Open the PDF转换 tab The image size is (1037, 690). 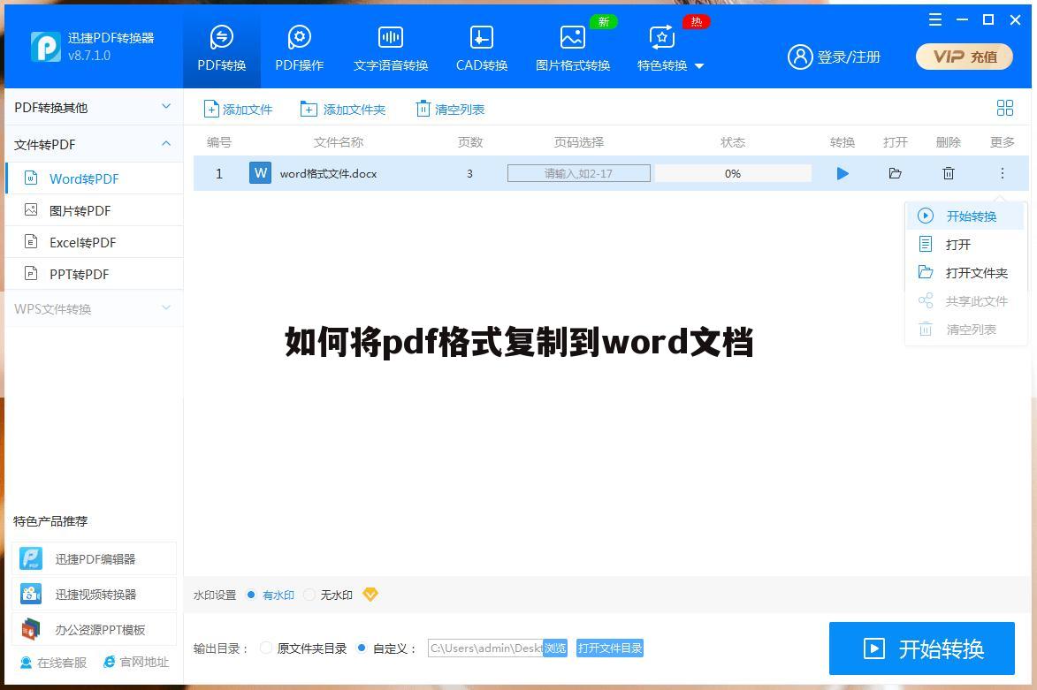pos(222,48)
